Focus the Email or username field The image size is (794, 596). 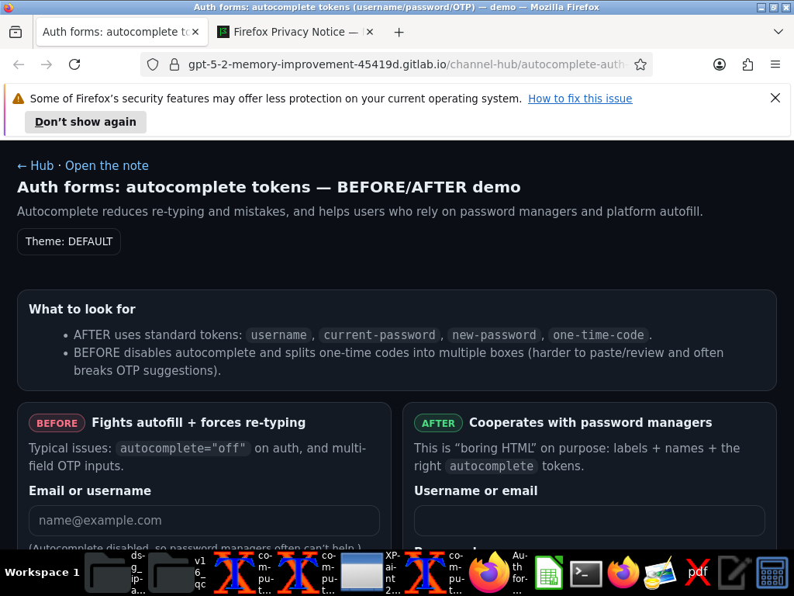click(204, 521)
